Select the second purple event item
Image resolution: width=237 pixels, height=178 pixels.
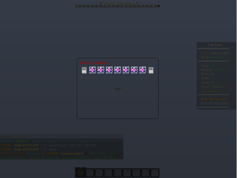(x=101, y=70)
